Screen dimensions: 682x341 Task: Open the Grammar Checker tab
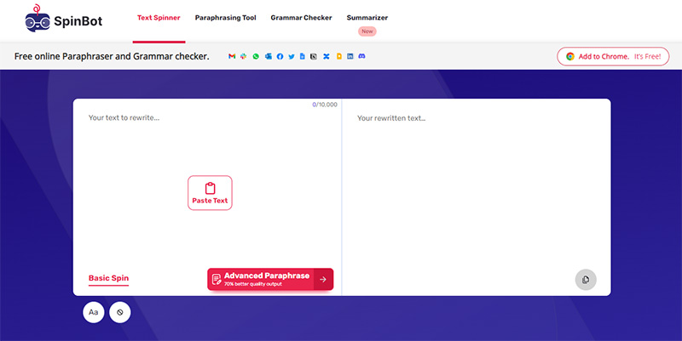coord(301,18)
